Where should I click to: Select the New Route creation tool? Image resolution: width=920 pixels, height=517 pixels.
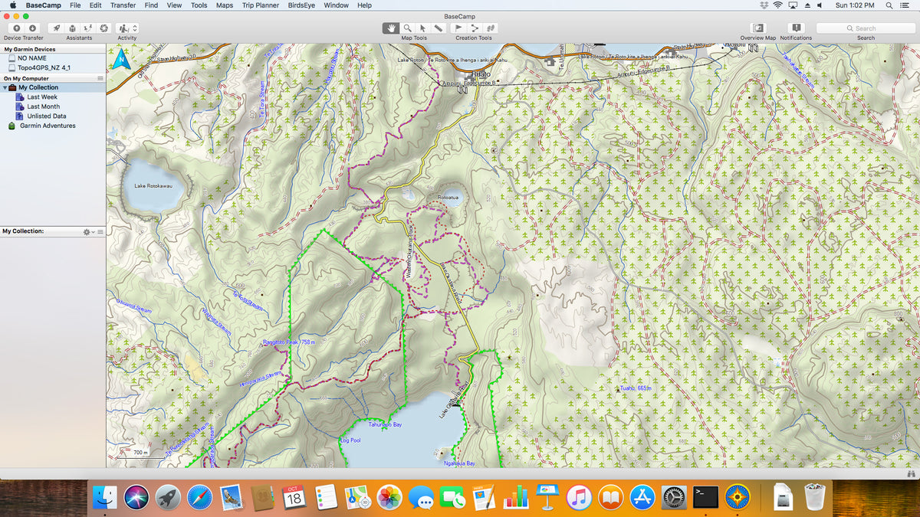[x=475, y=28]
